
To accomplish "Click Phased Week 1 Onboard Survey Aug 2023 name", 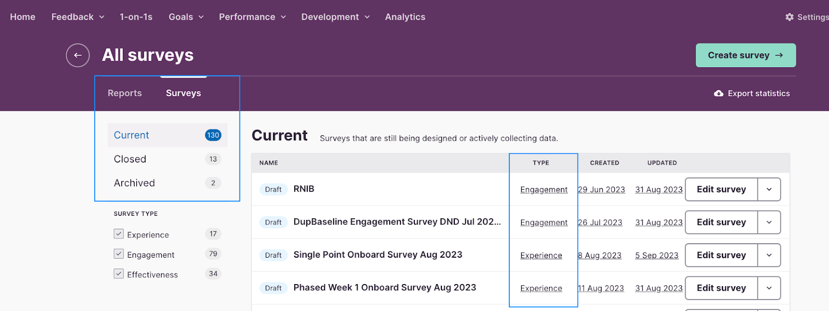I will point(384,287).
